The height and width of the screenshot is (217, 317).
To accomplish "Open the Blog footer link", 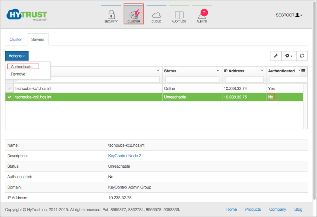I will click(298, 209).
